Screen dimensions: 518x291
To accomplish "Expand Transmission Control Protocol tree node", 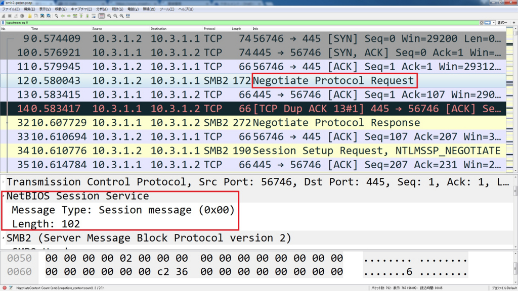I will coord(4,182).
